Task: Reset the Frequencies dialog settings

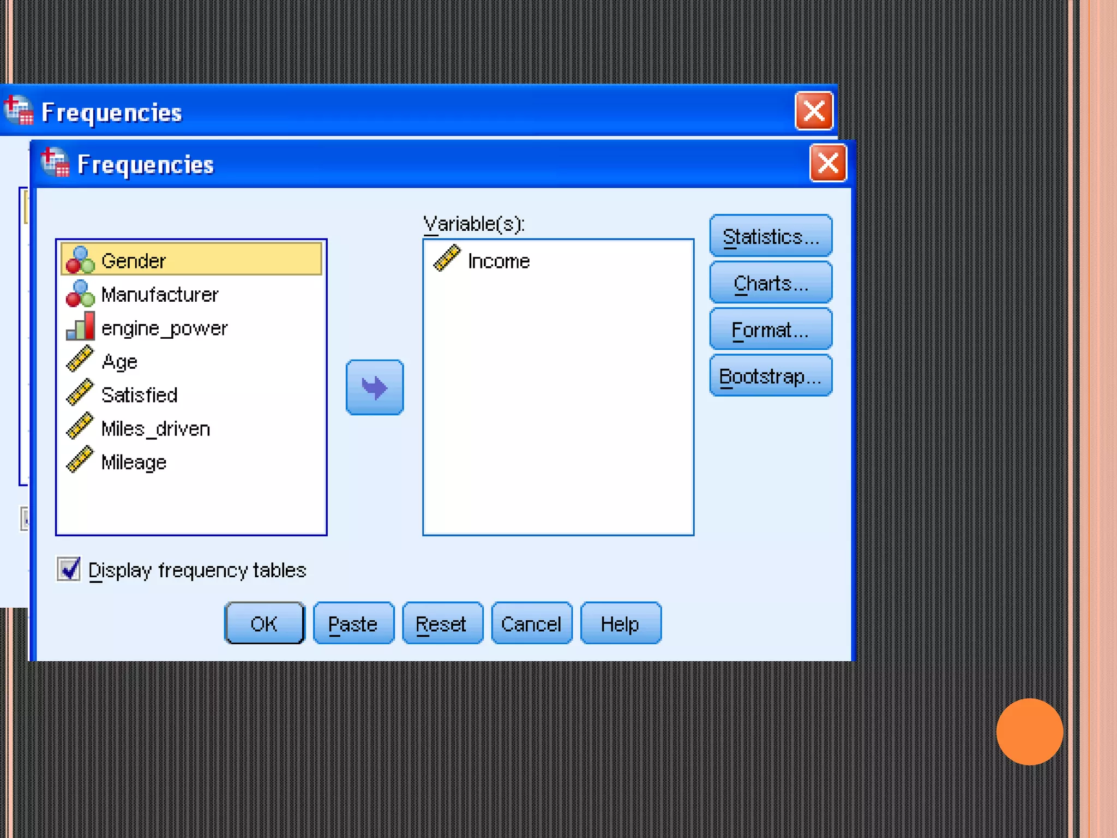Action: click(x=442, y=624)
